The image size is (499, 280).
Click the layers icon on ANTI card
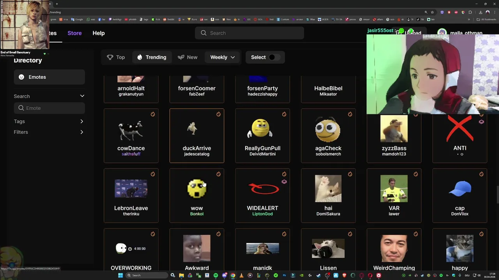click(481, 122)
